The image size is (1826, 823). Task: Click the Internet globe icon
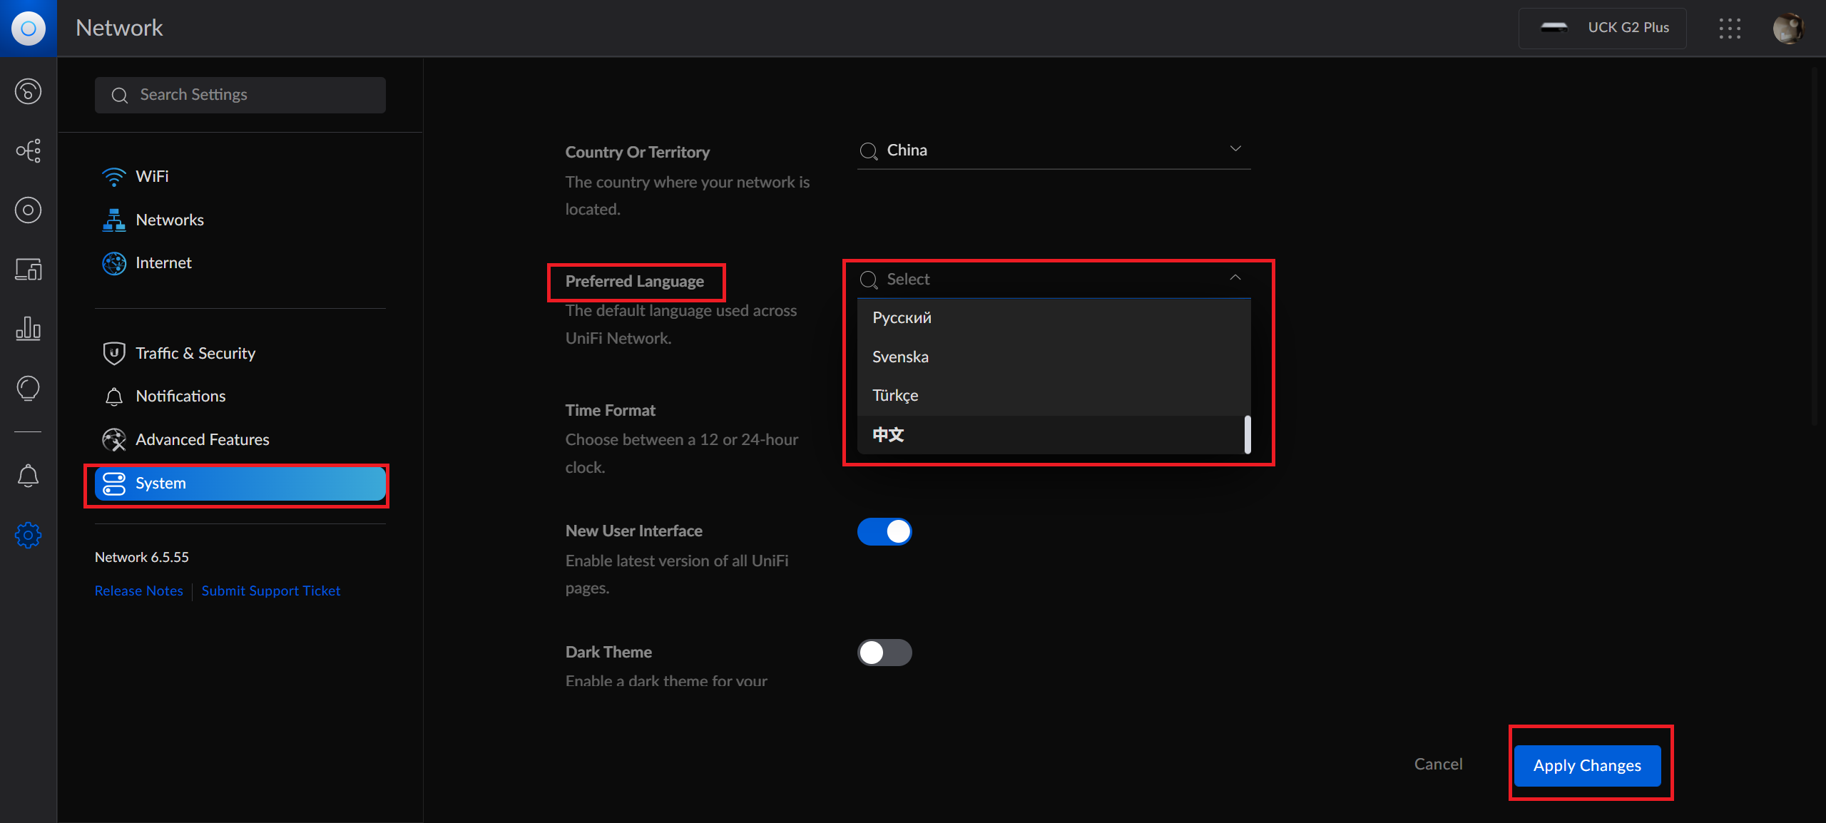point(114,263)
